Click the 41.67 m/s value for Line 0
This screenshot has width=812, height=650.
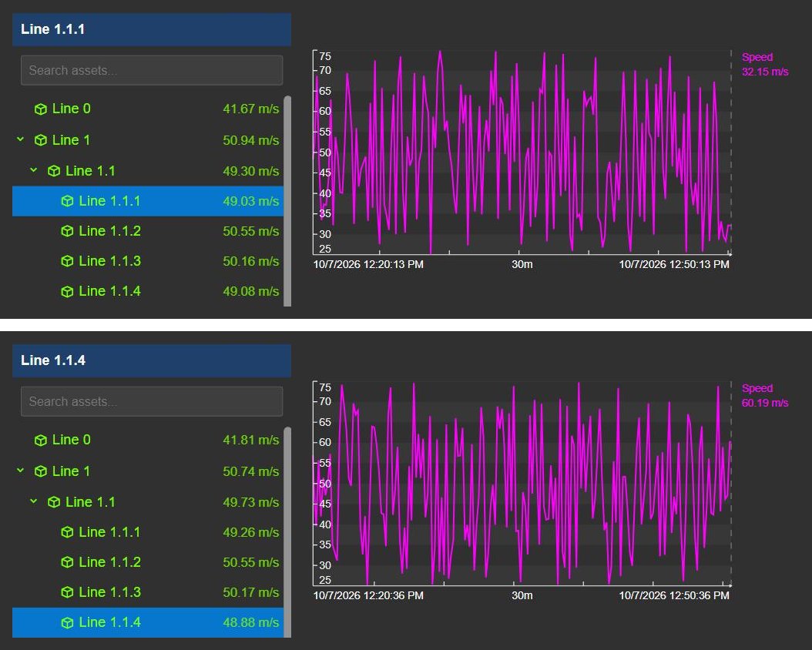(250, 109)
